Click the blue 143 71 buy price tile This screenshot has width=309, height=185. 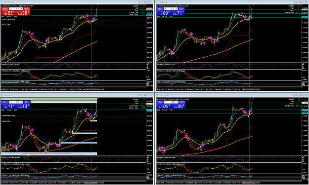click(178, 13)
